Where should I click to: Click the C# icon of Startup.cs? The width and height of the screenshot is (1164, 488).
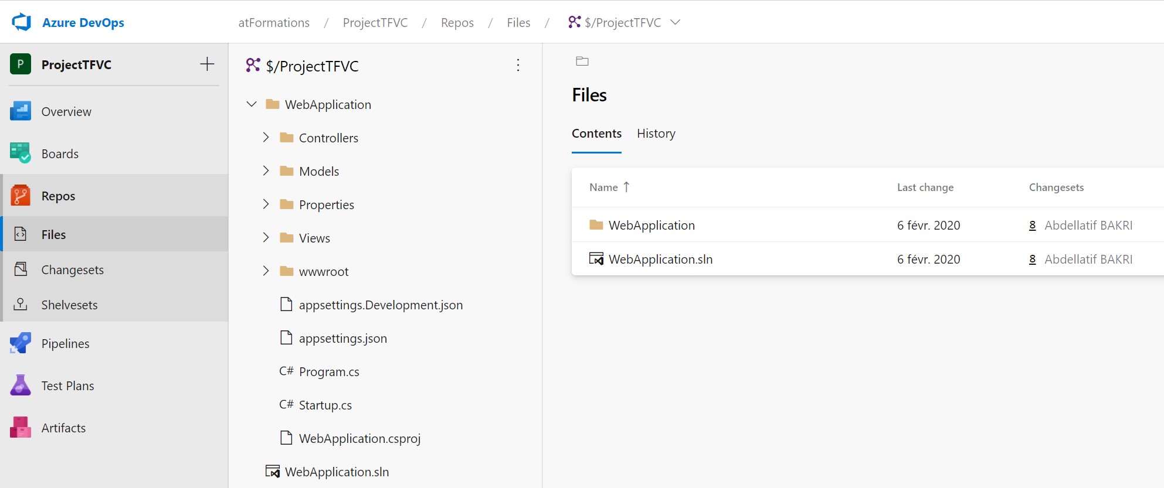click(286, 404)
